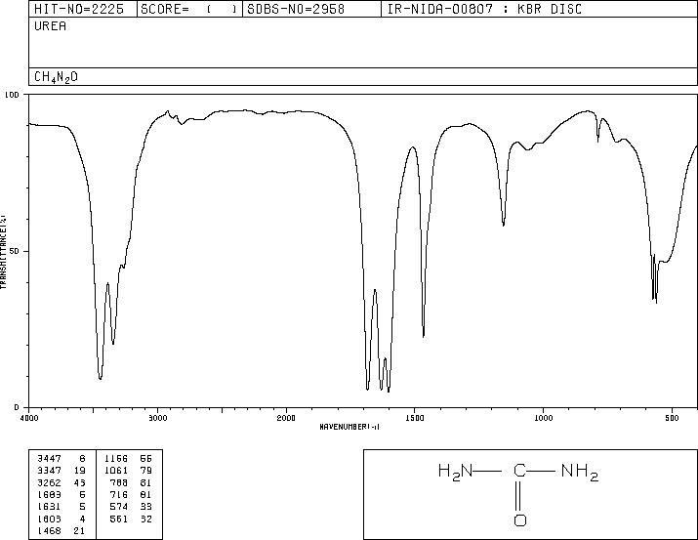Click the O atom in the structure
Viewport: 698px width, 540px height.
pyautogui.click(x=520, y=519)
